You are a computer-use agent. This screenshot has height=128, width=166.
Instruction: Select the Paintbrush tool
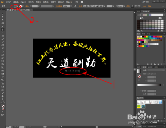(3, 39)
